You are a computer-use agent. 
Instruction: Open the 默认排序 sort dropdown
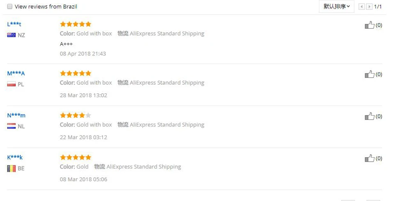(x=337, y=7)
